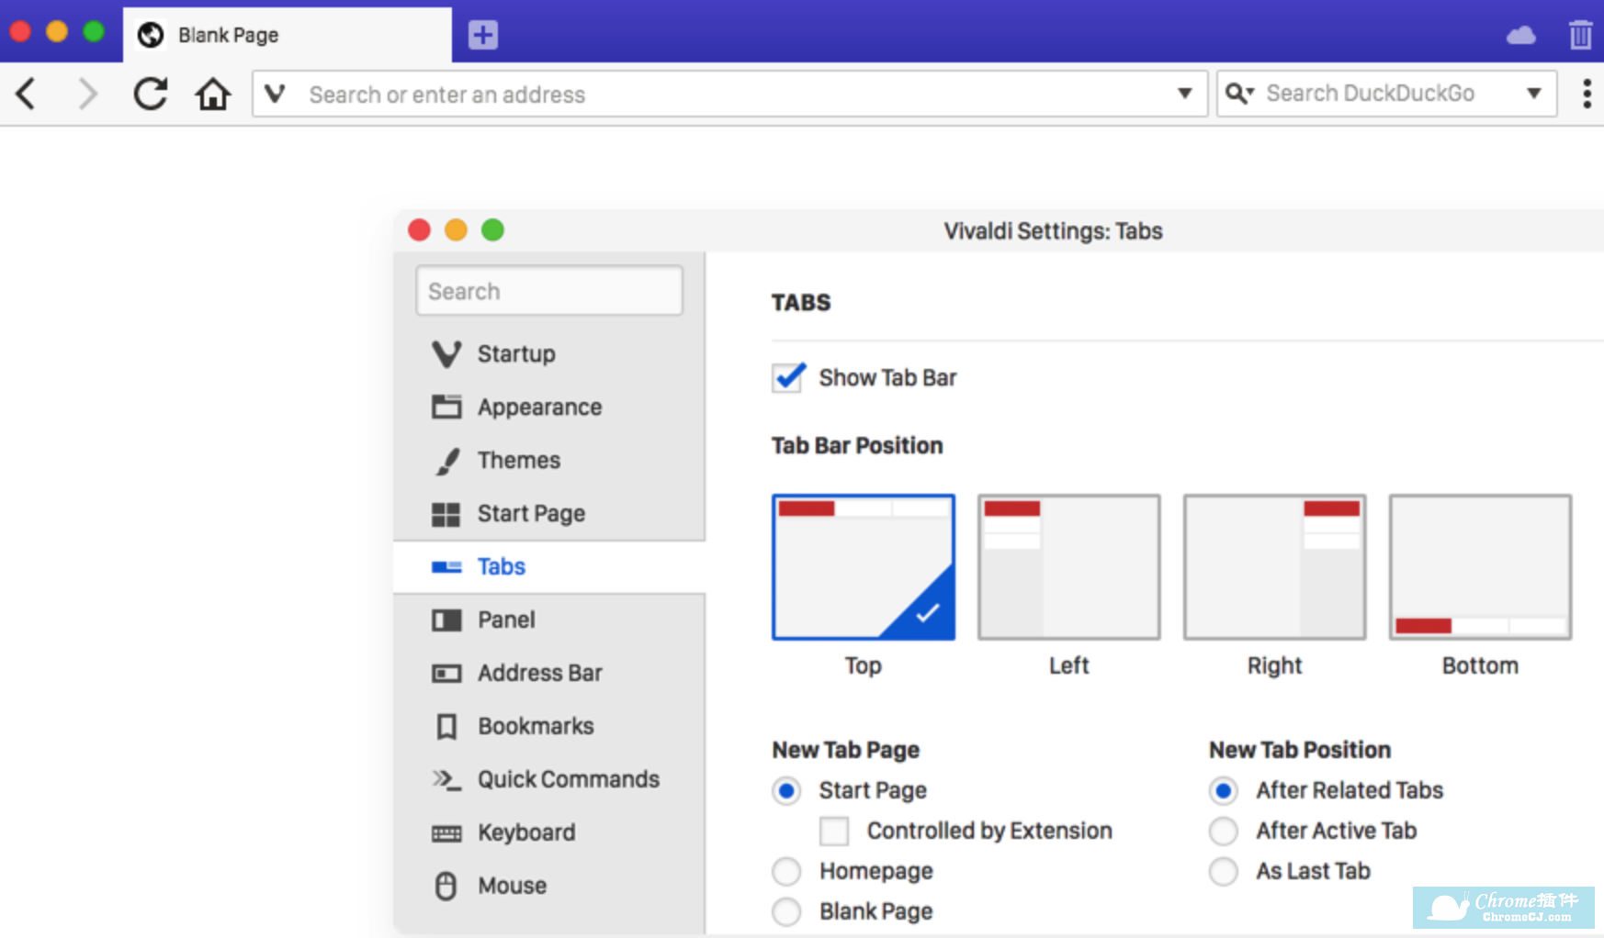Viewport: 1604px width, 938px height.
Task: Select After Active Tab radio button
Action: pyautogui.click(x=1224, y=831)
